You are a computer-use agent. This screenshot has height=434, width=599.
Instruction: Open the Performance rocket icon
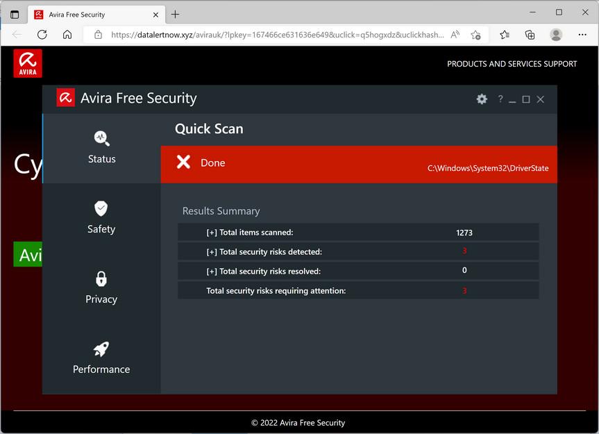[x=101, y=349]
